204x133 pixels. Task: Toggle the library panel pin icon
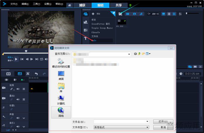(x=114, y=13)
